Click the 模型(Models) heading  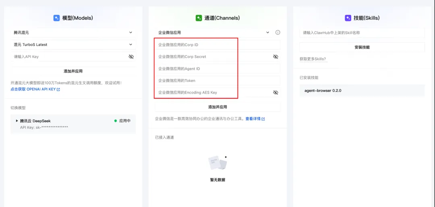77,18
